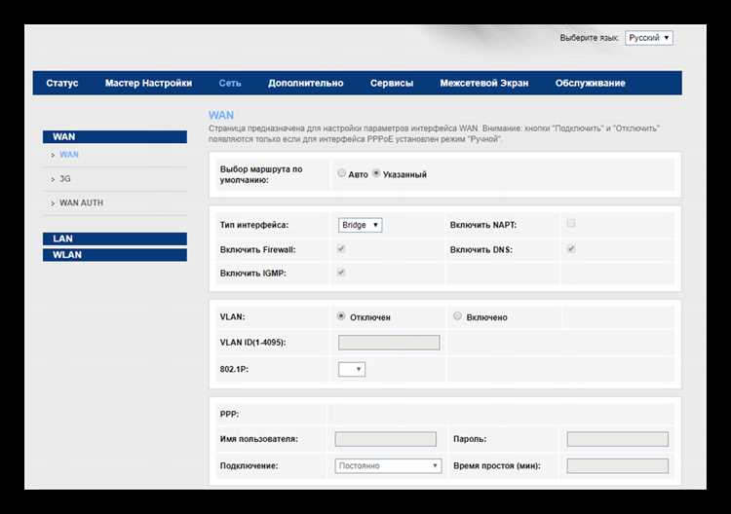
Task: Click the Время простоя (мин) input field
Action: coord(617,465)
